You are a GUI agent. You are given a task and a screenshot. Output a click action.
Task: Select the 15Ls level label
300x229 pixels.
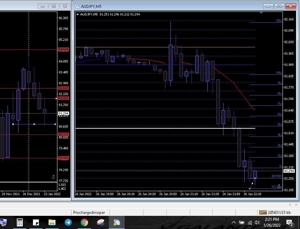tap(279, 21)
